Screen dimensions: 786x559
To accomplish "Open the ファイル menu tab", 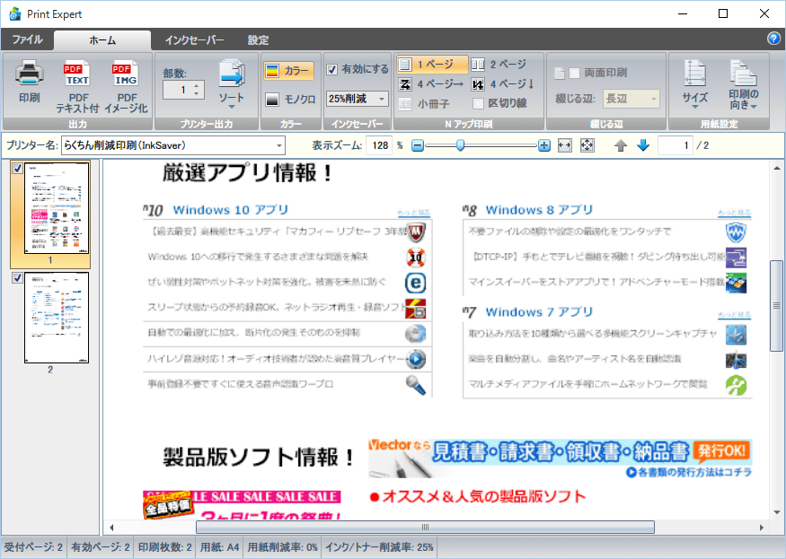I will coord(27,39).
